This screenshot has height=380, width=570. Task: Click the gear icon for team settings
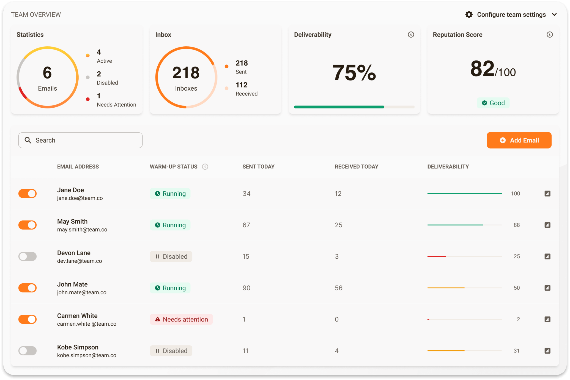pos(469,15)
